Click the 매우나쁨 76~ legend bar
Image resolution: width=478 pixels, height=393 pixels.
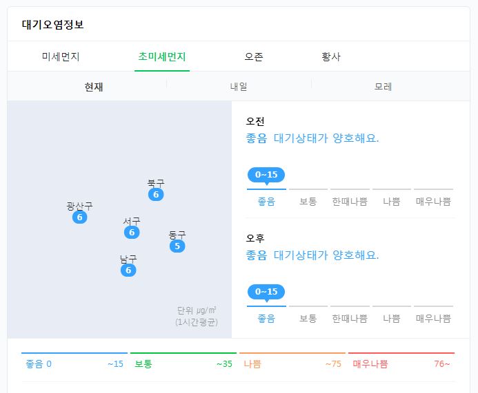[401, 361]
